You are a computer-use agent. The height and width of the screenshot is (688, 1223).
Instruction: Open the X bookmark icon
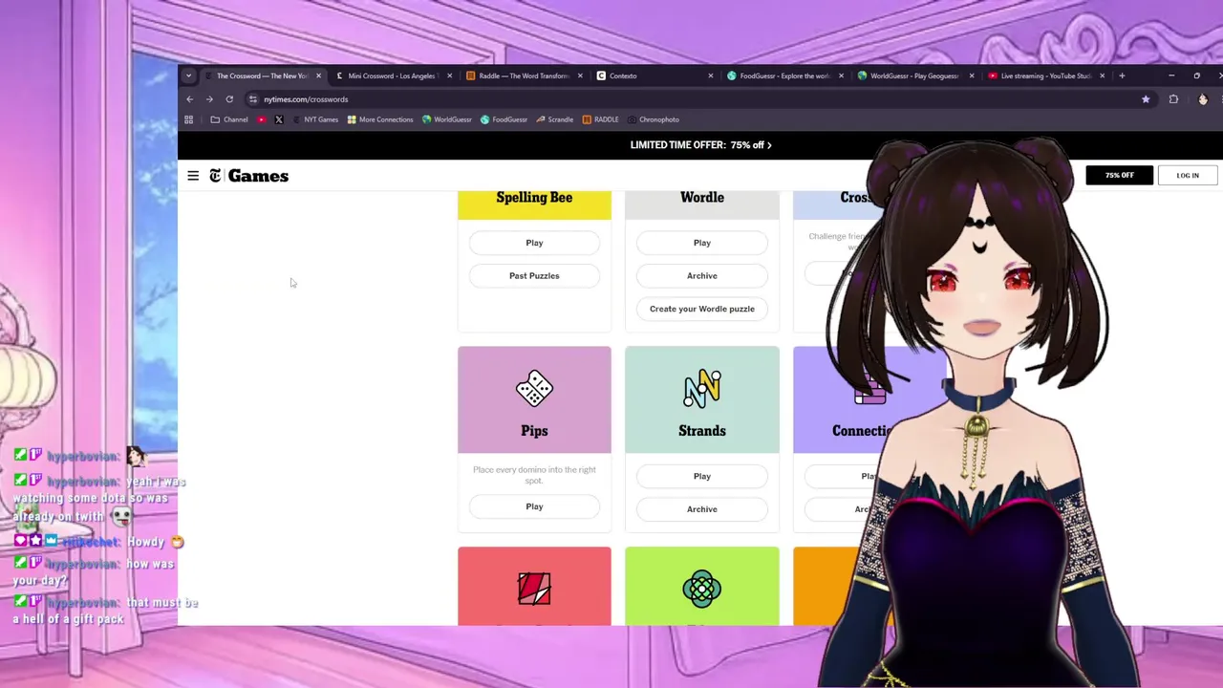tap(279, 119)
